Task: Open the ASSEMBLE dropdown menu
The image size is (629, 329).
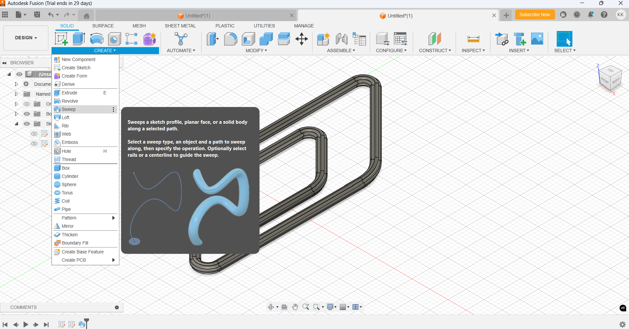Action: click(x=341, y=50)
